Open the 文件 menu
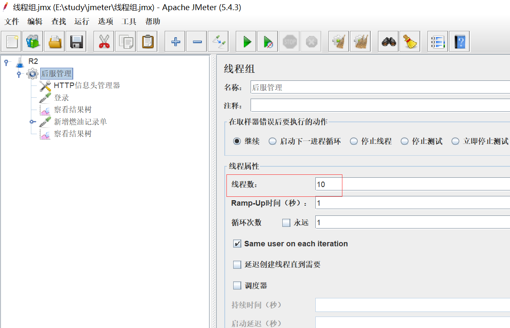510x328 pixels. [12, 22]
